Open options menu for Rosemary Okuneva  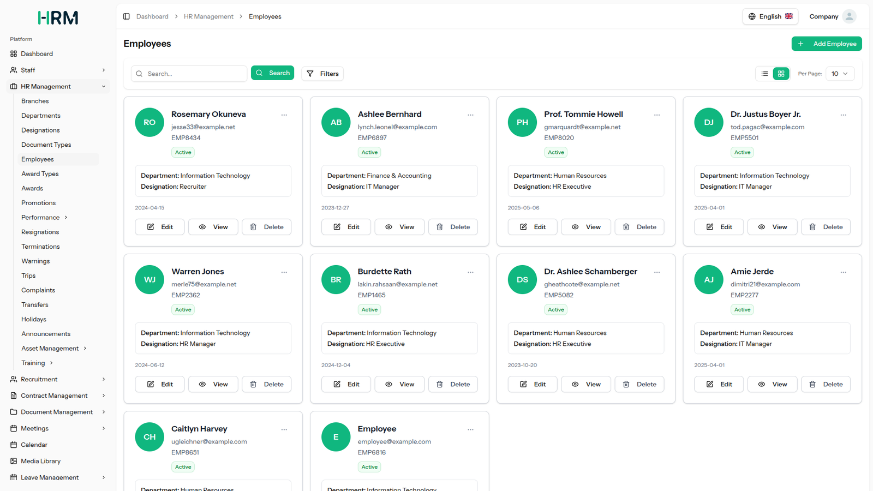tap(284, 115)
